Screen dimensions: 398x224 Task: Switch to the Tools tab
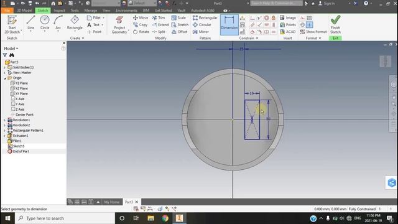pos(75,11)
